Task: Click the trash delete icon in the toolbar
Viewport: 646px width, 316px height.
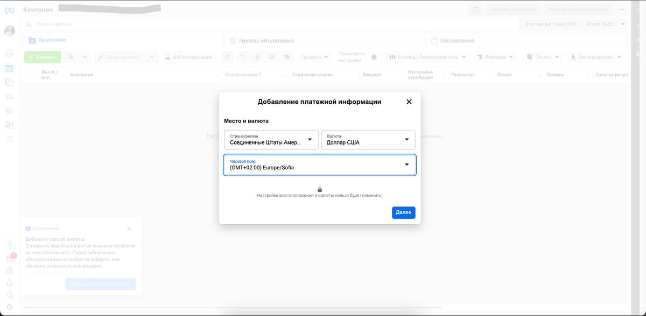Action: (257, 56)
